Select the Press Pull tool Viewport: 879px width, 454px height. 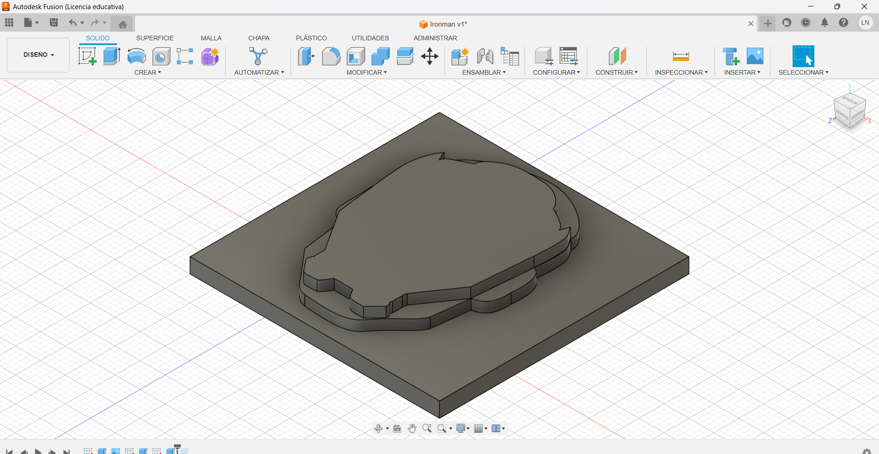pyautogui.click(x=306, y=56)
